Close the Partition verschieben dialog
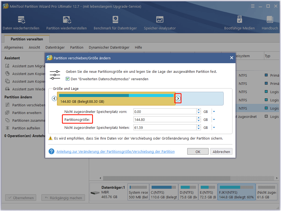The image size is (281, 211). tap(232, 58)
